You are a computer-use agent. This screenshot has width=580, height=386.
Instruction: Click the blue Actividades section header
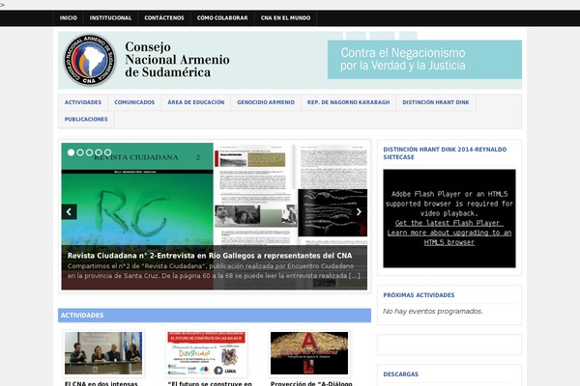[215, 316]
